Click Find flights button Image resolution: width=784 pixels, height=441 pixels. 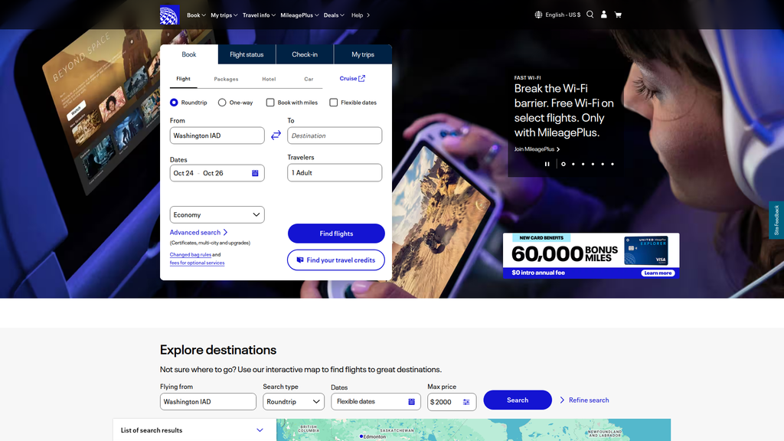tap(336, 234)
